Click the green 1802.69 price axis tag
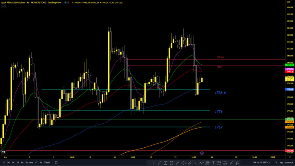The width and height of the screenshot is (295, 166). [290, 65]
